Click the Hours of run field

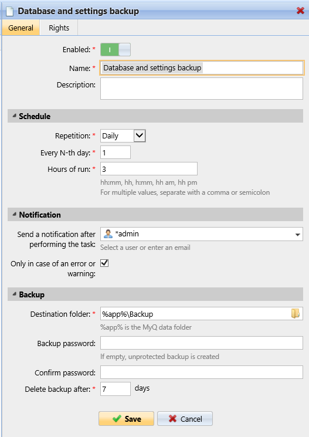[149, 169]
